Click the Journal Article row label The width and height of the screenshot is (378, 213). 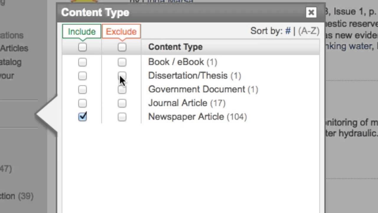click(177, 103)
